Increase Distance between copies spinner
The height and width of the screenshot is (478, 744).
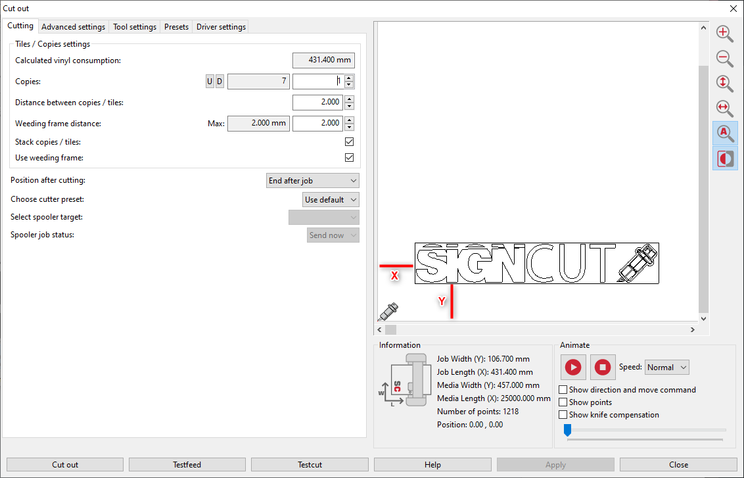349,99
